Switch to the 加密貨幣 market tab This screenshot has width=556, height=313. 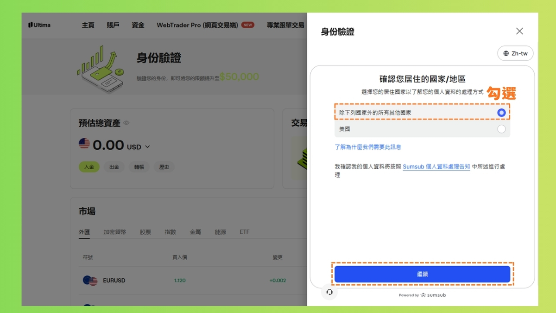tap(115, 232)
